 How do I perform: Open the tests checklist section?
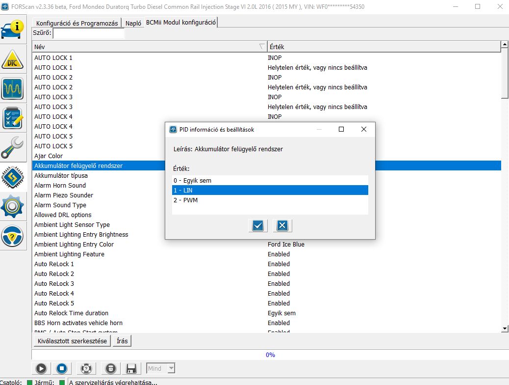point(13,118)
